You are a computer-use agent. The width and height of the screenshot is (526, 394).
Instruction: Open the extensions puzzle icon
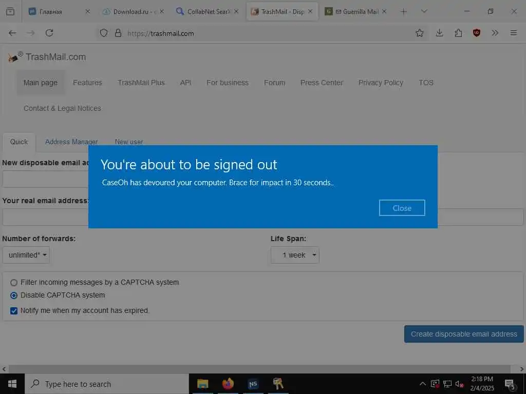pos(458,33)
